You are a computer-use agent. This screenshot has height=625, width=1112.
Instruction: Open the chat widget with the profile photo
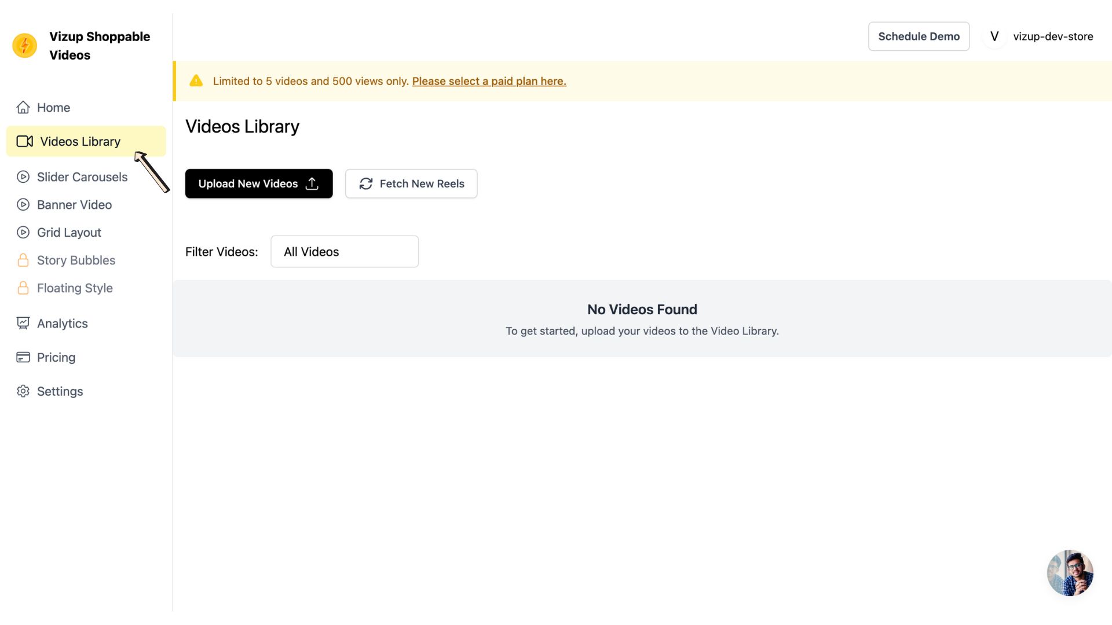click(x=1070, y=572)
